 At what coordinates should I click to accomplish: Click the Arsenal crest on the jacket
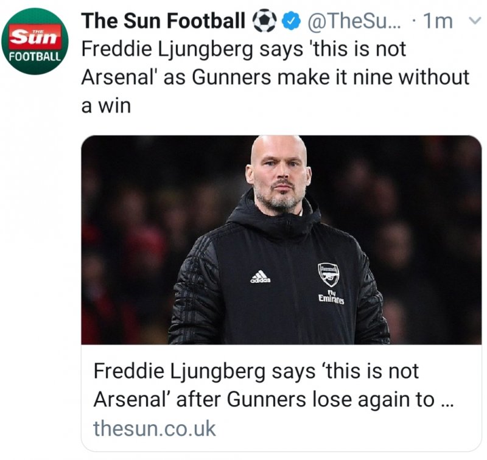(329, 274)
